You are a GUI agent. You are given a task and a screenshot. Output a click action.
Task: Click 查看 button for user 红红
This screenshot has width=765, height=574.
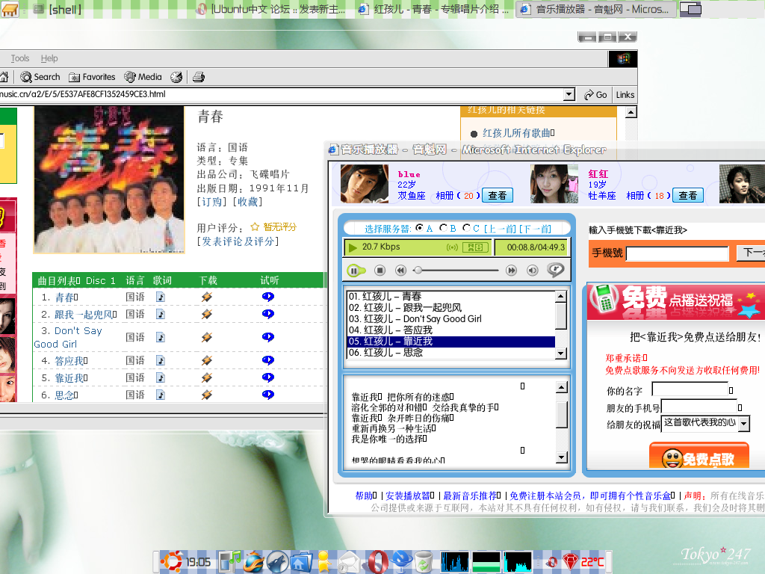688,195
